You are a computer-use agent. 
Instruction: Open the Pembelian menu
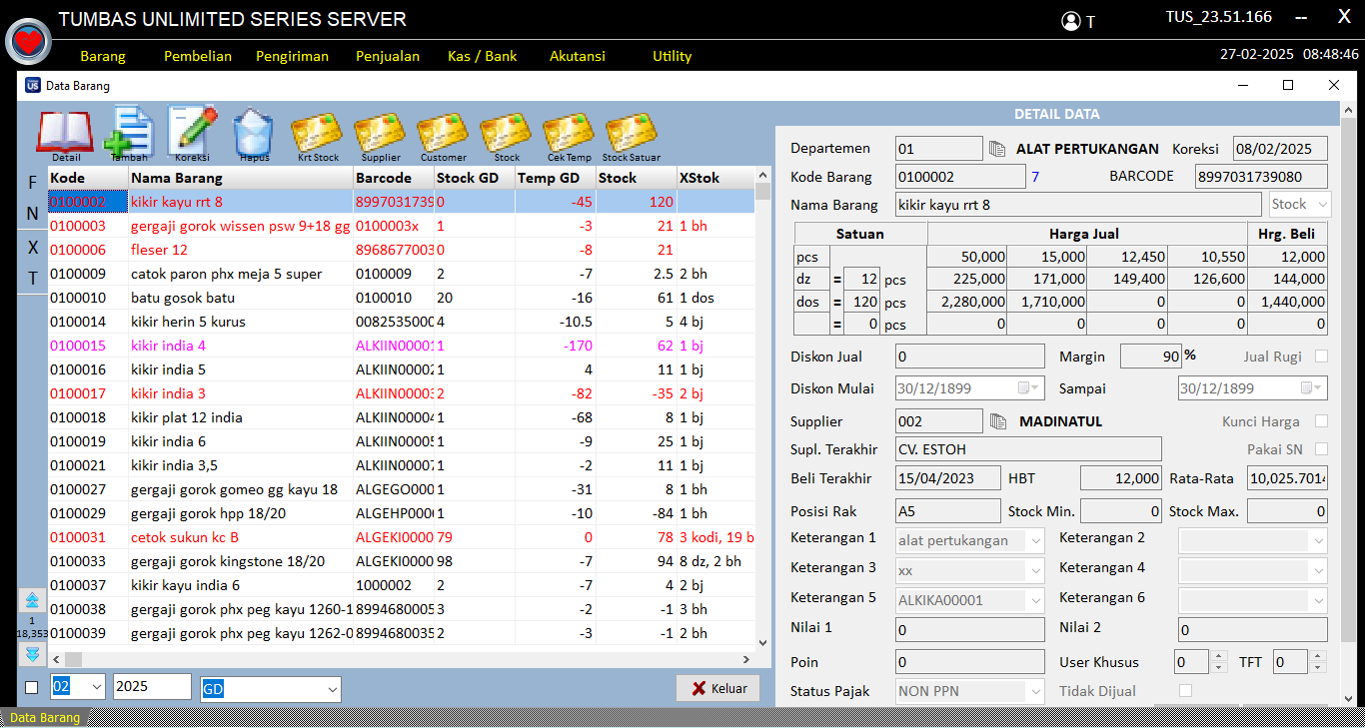pyautogui.click(x=198, y=56)
